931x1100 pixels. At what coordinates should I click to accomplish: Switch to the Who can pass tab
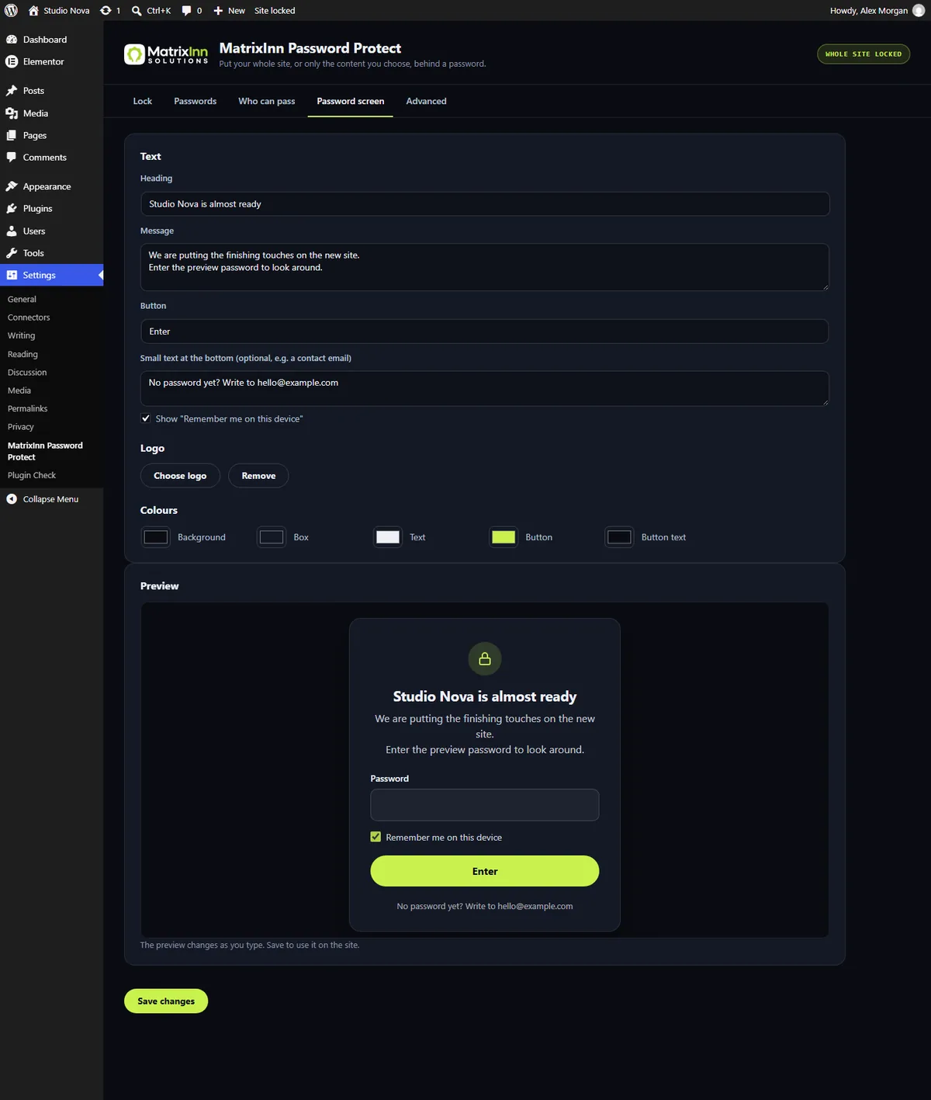click(x=267, y=101)
